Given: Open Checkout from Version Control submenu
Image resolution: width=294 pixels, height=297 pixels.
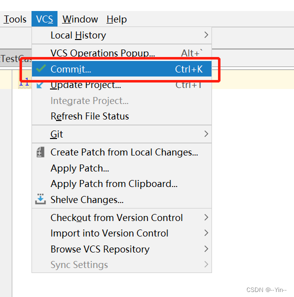Looking at the screenshot, I should coord(121,217).
